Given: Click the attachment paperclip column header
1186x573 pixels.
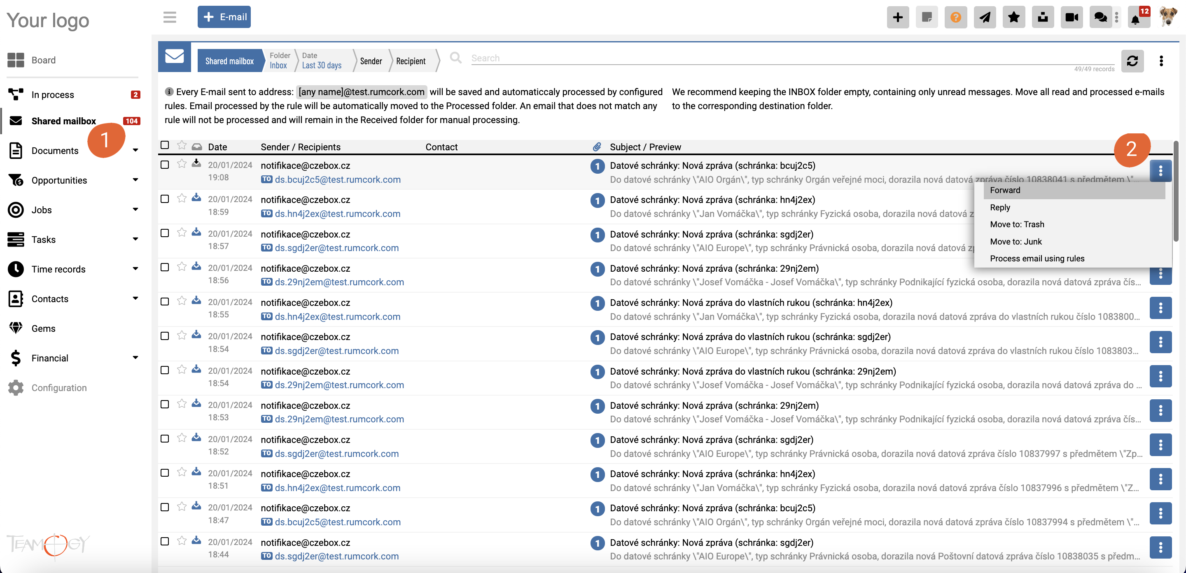Looking at the screenshot, I should (597, 147).
